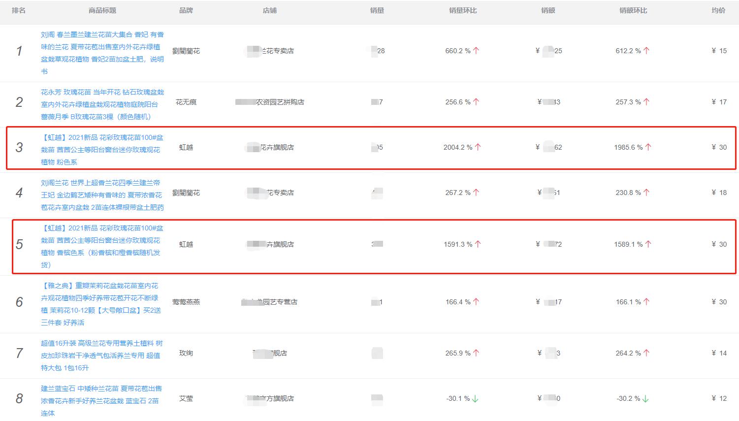Click the average price ¥ 18
This screenshot has height=421, width=739.
(719, 193)
